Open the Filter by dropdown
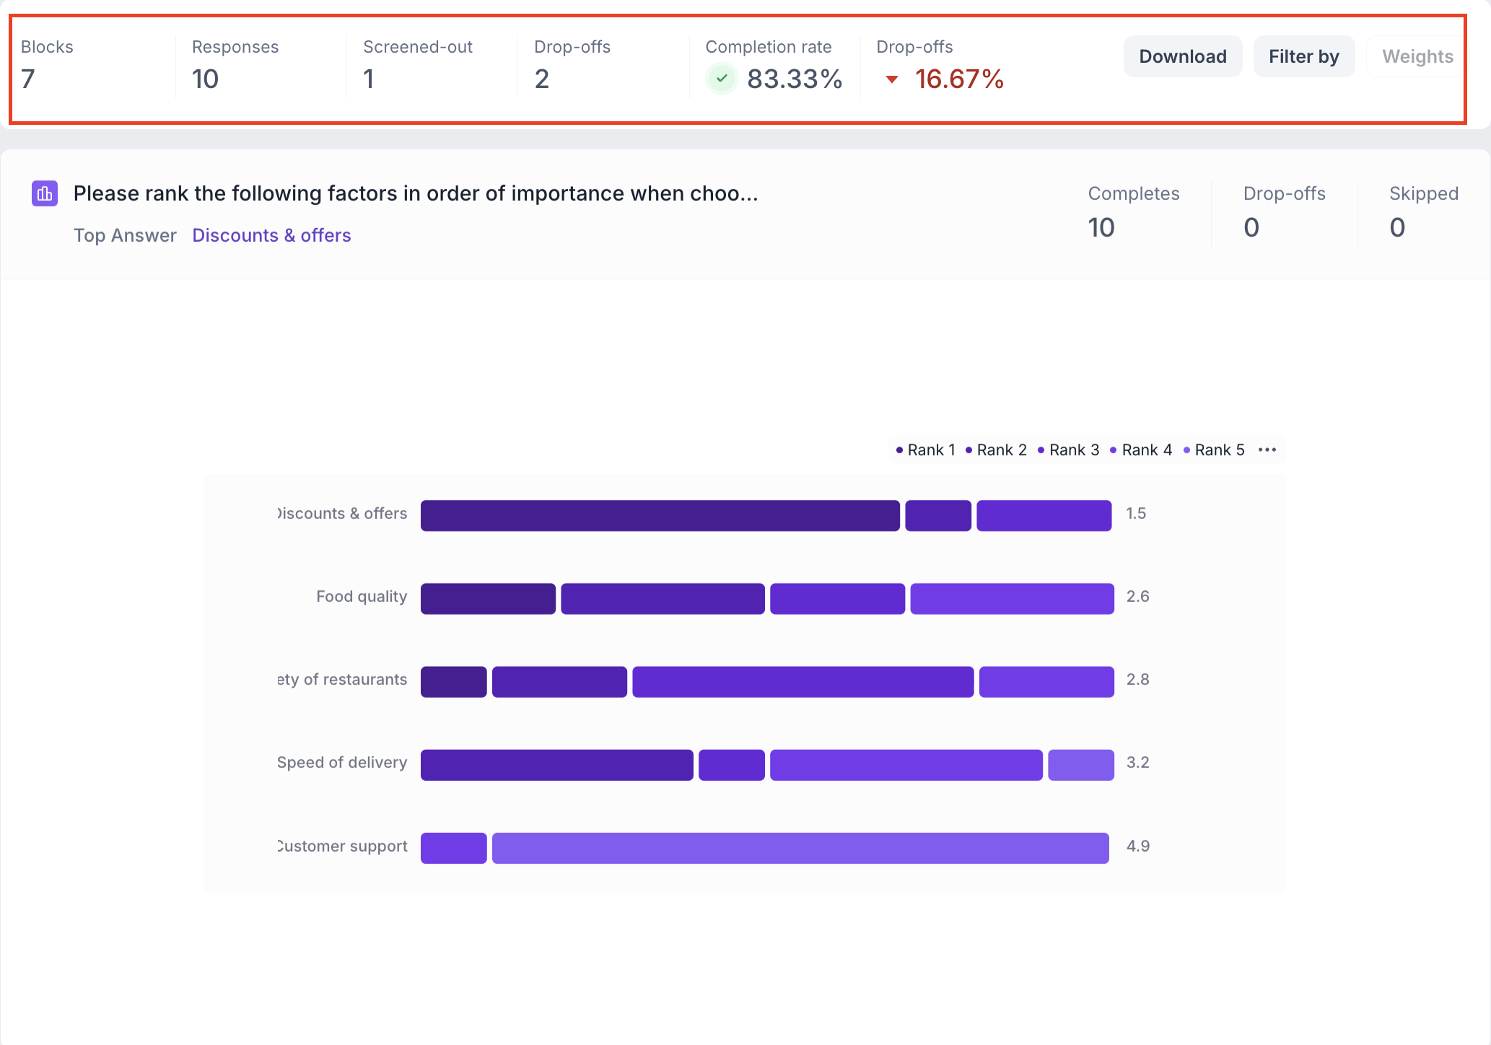This screenshot has width=1491, height=1045. pos(1303,56)
